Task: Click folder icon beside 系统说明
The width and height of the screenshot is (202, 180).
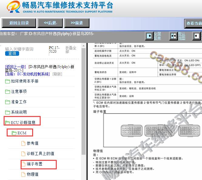Action: (8, 112)
